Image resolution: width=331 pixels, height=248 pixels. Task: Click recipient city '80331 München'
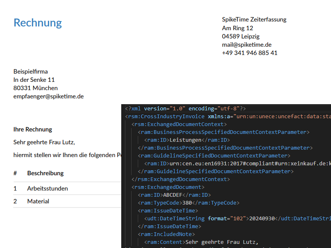click(36, 88)
